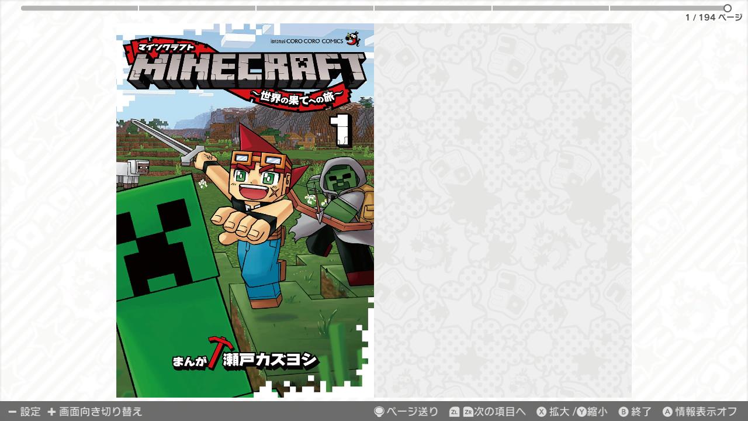Click the page progress slider handle
This screenshot has width=748, height=421.
[x=728, y=8]
